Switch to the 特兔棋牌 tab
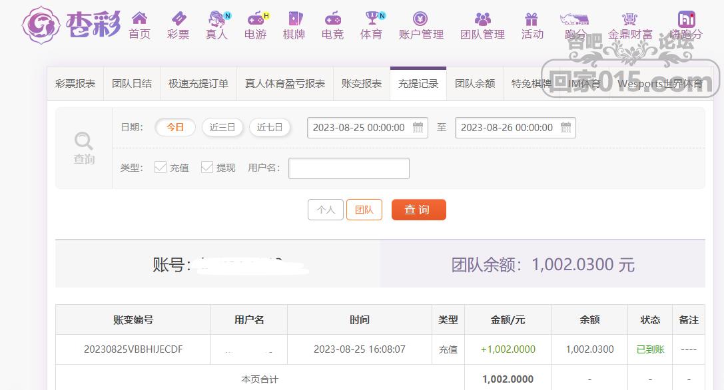 click(x=532, y=84)
